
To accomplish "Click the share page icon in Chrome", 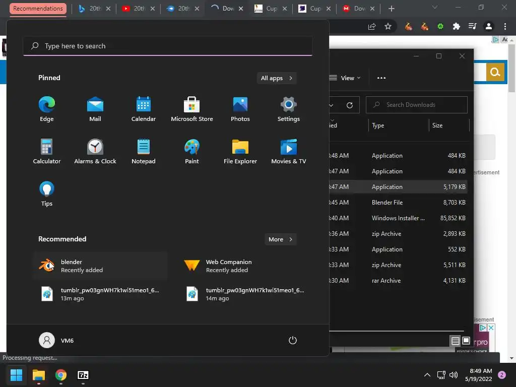I will (372, 26).
